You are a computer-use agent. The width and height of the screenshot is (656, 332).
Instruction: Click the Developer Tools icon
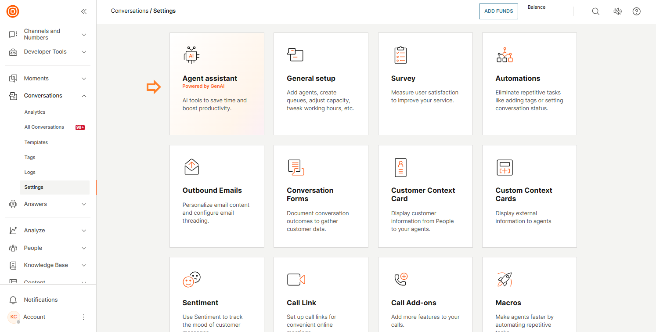13,52
